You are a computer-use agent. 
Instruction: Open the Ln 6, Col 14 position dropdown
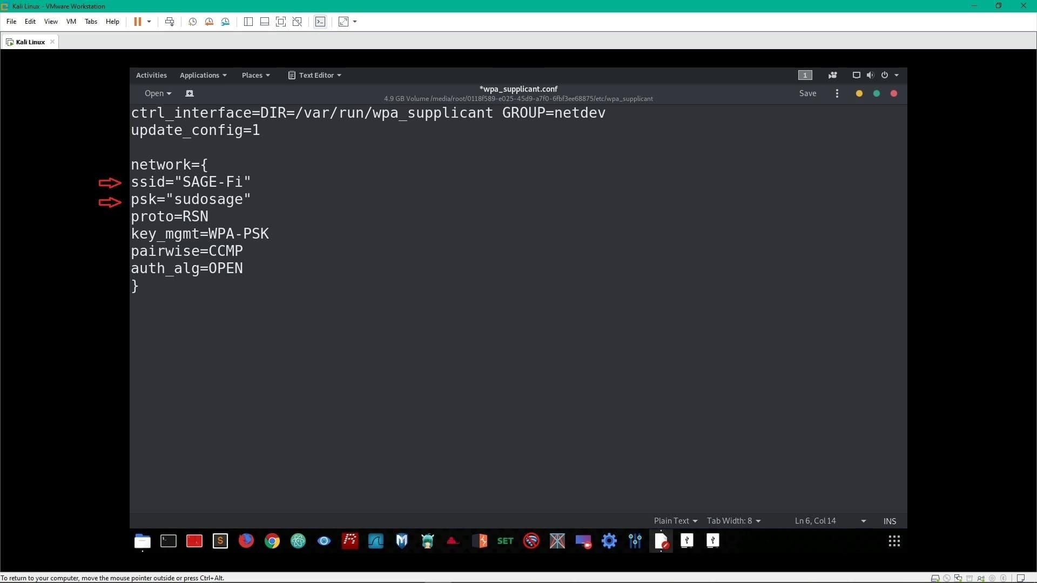click(830, 521)
